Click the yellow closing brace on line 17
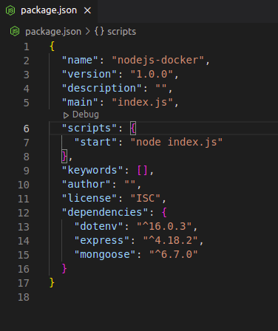Viewport: 278px width, 331px height. click(x=52, y=283)
